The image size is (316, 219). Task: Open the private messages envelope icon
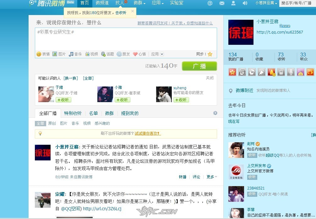tap(222, 3)
